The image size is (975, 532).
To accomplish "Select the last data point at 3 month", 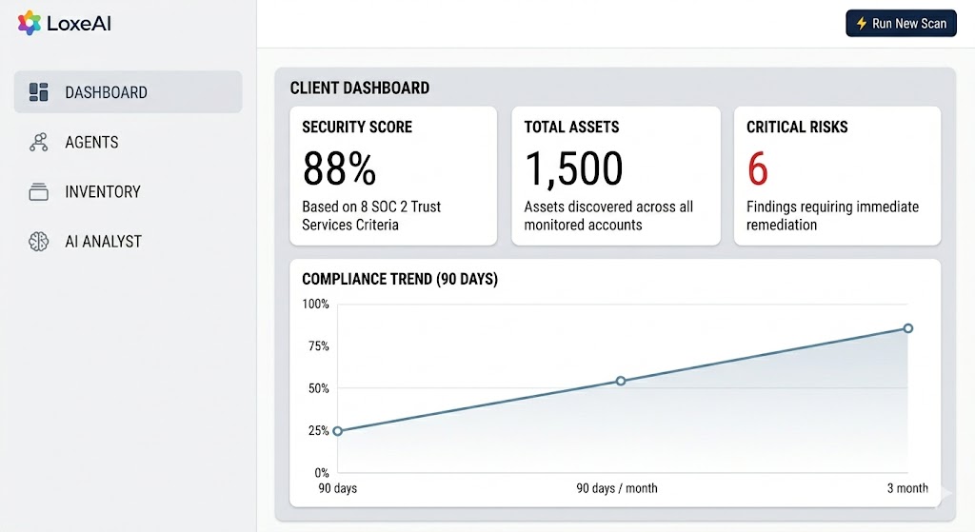I will (908, 328).
